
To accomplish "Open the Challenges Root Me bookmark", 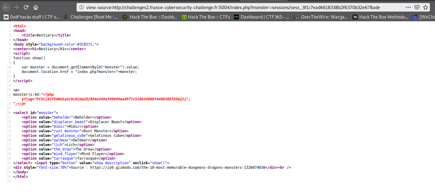I will point(91,17).
